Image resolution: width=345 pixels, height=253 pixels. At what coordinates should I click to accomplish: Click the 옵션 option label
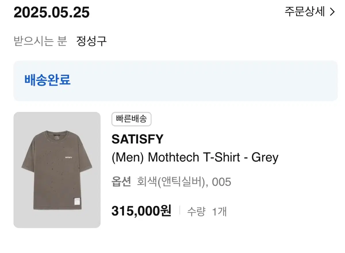[121, 182]
